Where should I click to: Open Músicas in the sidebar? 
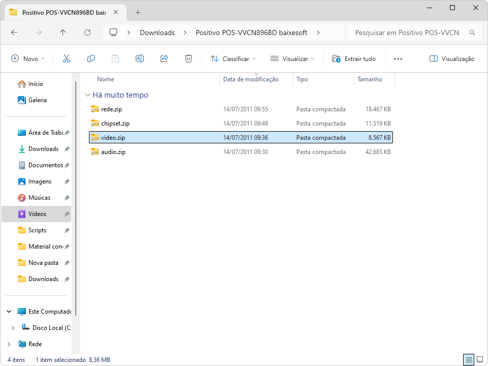pyautogui.click(x=34, y=198)
